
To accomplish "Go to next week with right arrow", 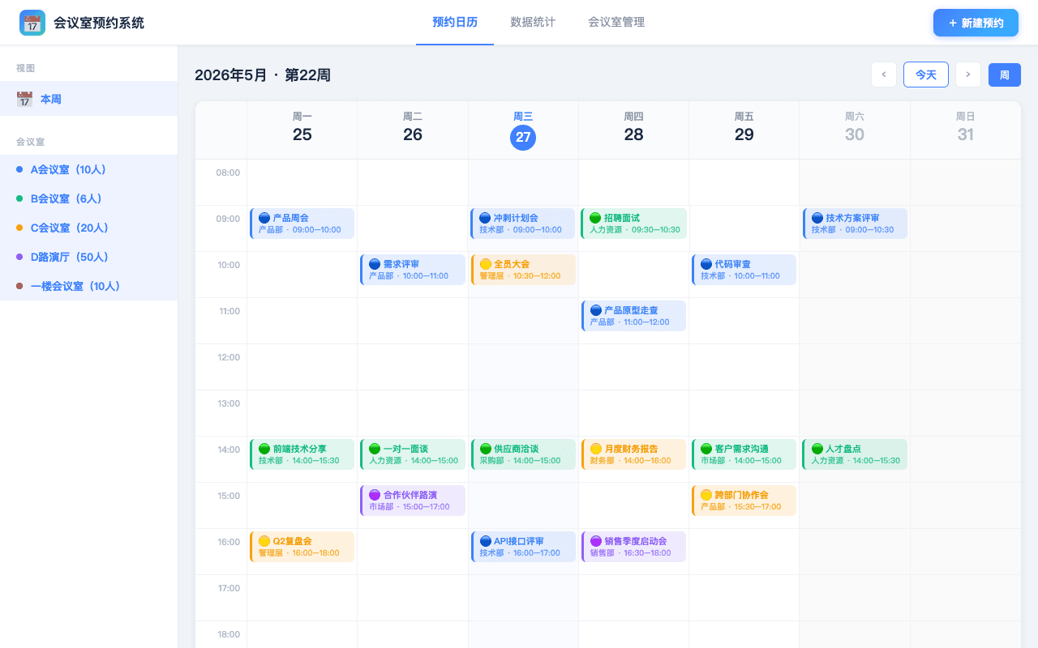I will tap(968, 75).
